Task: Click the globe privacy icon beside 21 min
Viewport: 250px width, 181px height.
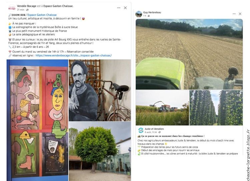Action: (27, 10)
